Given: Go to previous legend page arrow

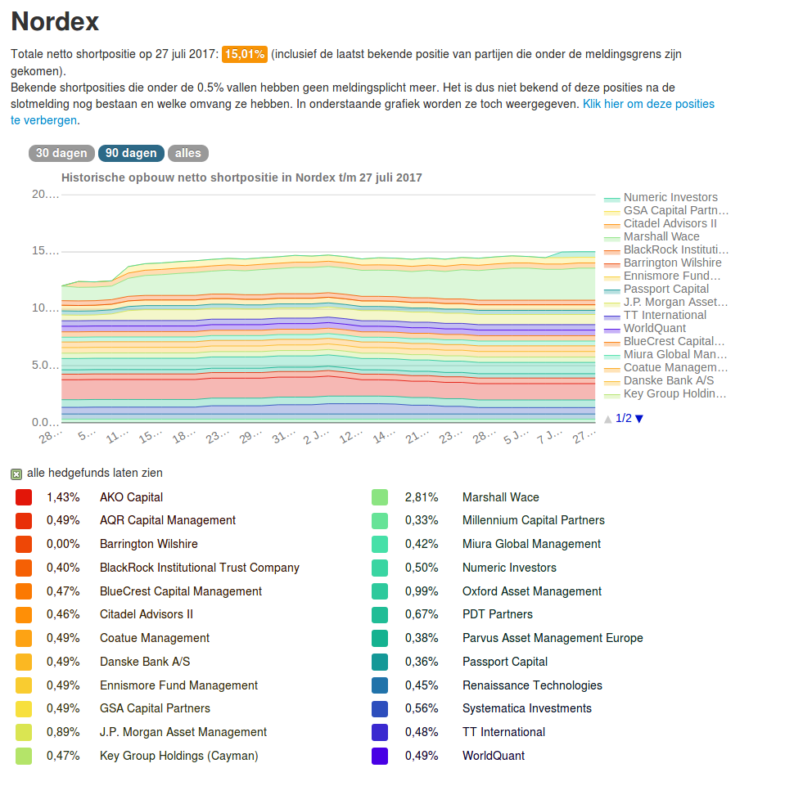Looking at the screenshot, I should (608, 419).
